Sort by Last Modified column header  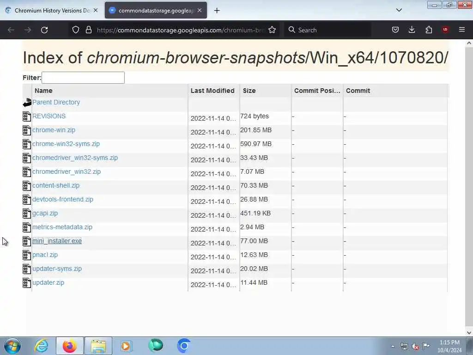pyautogui.click(x=212, y=91)
